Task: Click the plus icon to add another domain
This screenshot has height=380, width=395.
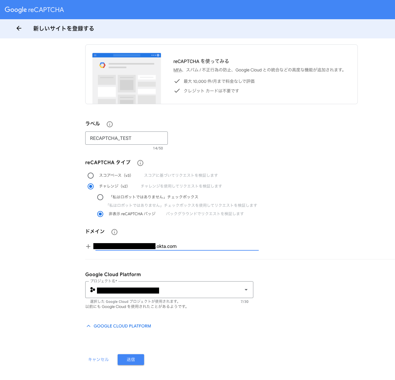Action: (x=88, y=246)
